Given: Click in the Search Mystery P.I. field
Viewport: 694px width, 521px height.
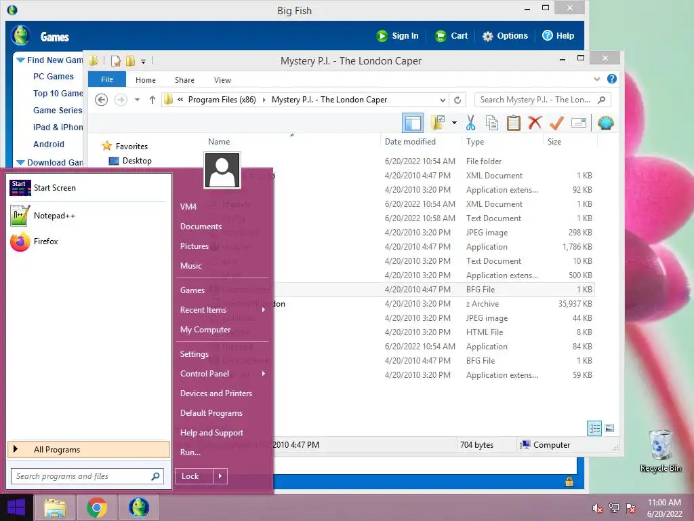Looking at the screenshot, I should pos(543,100).
